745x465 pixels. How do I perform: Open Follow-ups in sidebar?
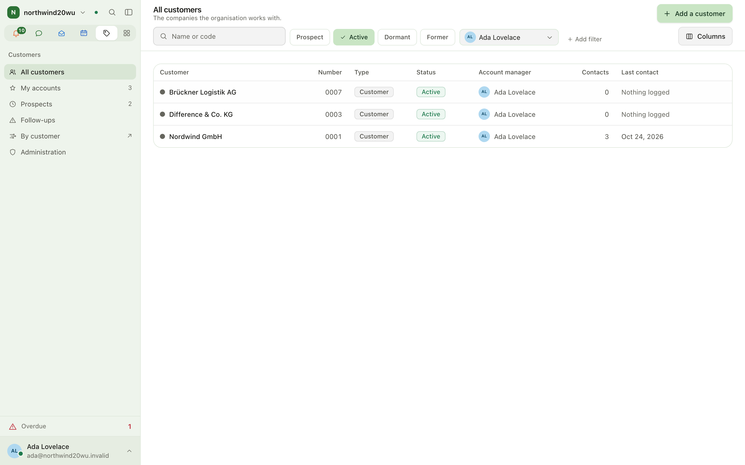coord(70,120)
